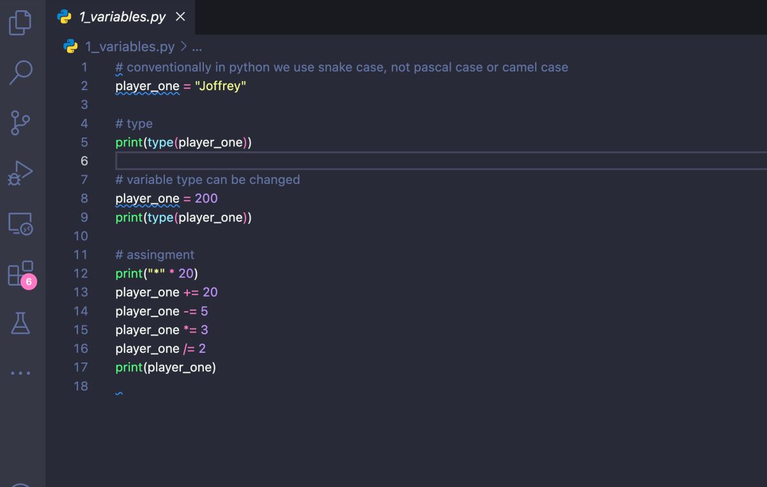Click 'player_one *= 3' line
This screenshot has width=767, height=487.
[x=162, y=330]
